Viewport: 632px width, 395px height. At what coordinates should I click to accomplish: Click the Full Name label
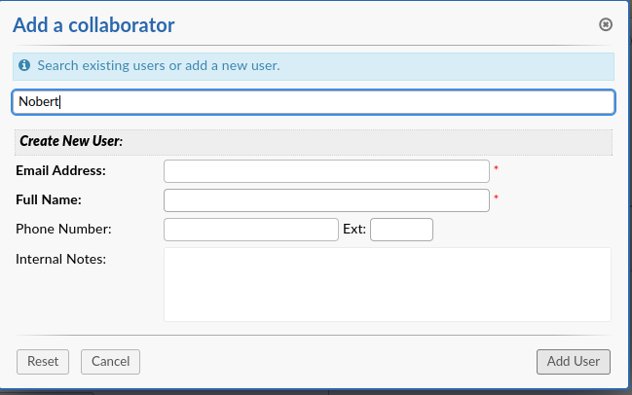click(x=49, y=199)
